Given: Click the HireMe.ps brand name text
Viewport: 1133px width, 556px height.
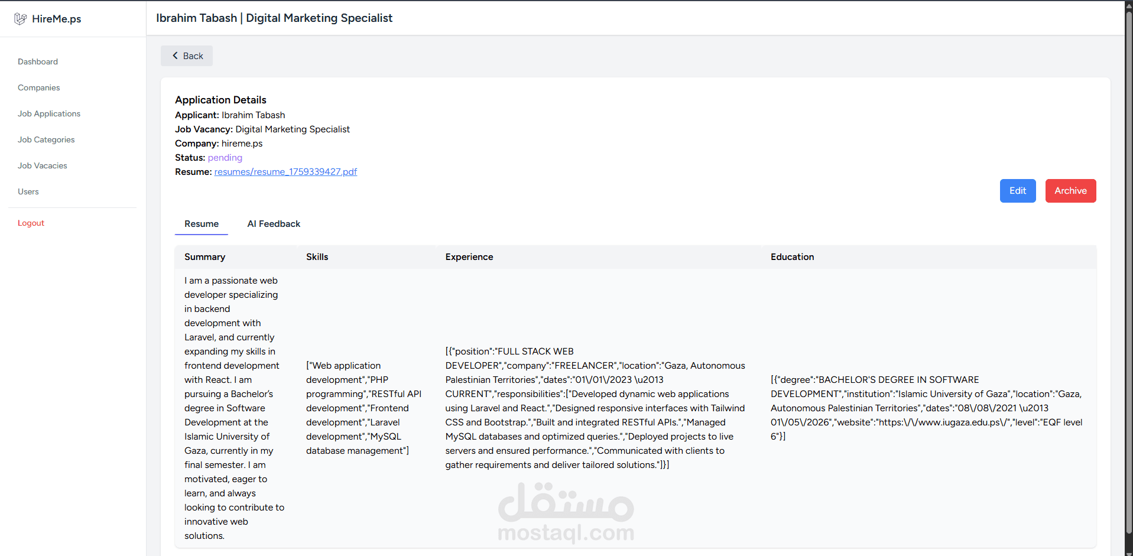Looking at the screenshot, I should [57, 19].
